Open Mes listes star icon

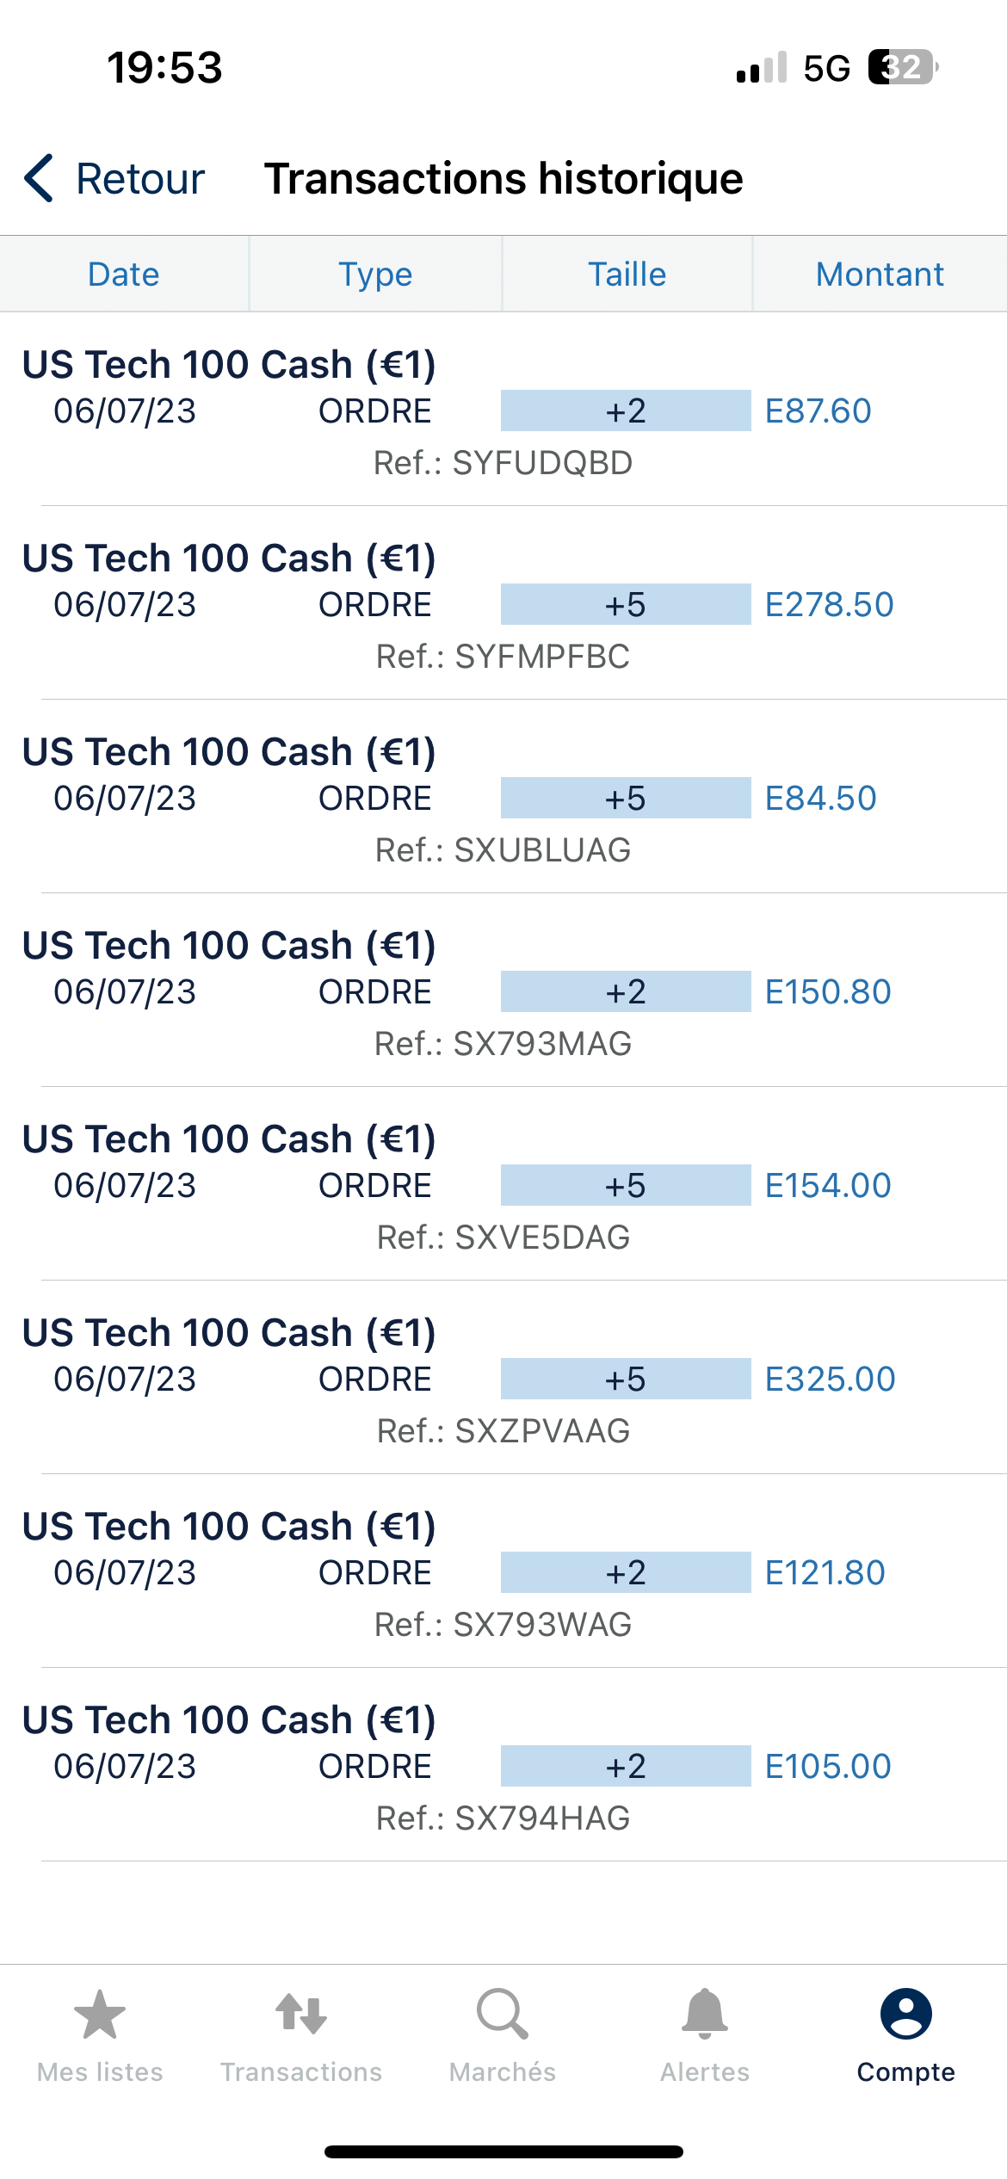click(x=100, y=2015)
